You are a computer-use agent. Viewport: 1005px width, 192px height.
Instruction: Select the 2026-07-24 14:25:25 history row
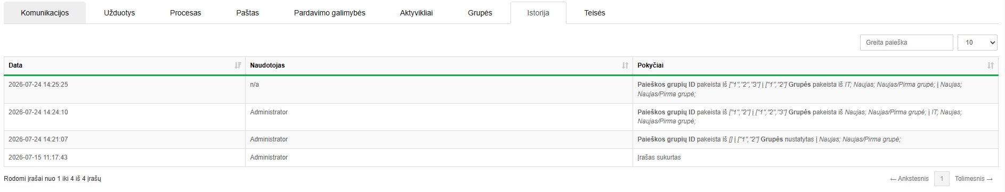[501, 89]
